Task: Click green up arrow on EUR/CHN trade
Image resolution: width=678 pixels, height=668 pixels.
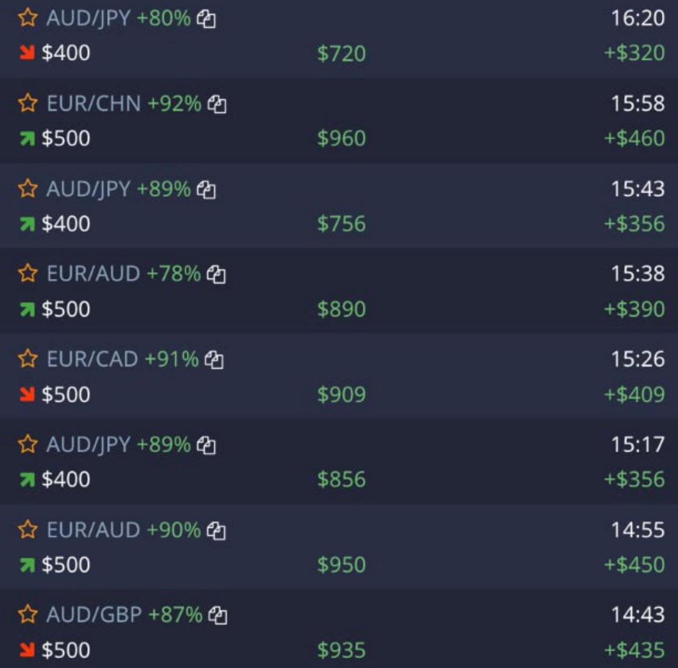Action: [27, 138]
